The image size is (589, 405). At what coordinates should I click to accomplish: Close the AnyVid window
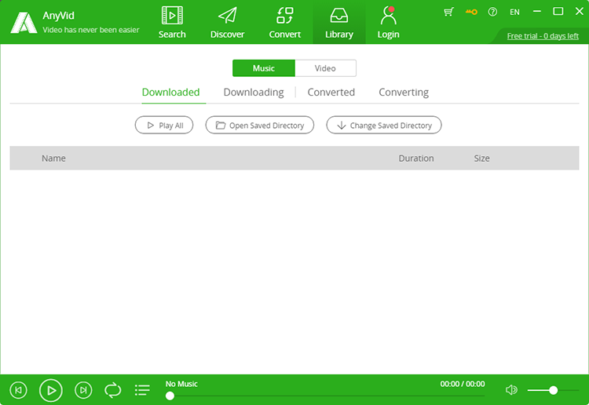pyautogui.click(x=580, y=11)
